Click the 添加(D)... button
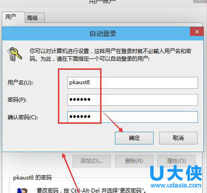207x193 pixels. point(92,161)
